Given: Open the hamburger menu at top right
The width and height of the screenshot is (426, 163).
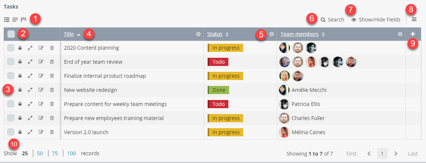Looking at the screenshot, I should tap(414, 19).
